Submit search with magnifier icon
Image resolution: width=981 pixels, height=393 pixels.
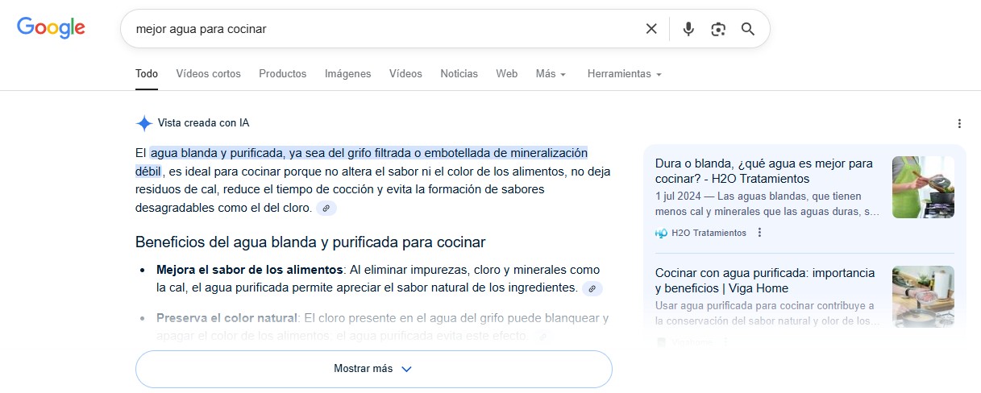click(x=748, y=29)
